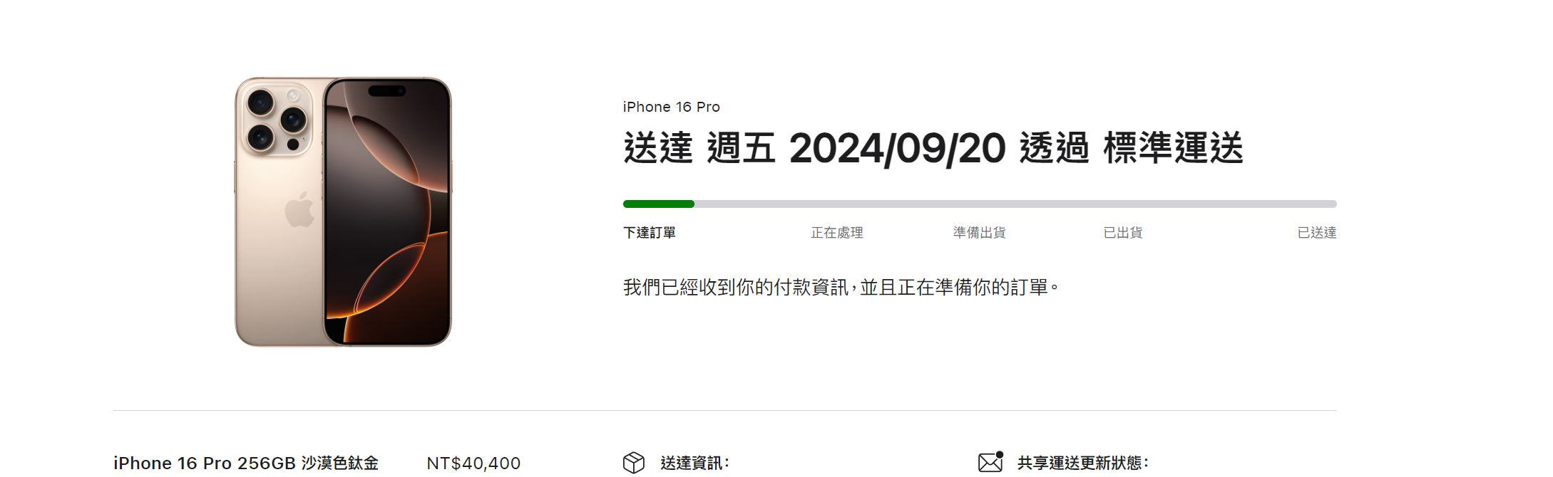Select the 正在處理 progress step label
Viewport: 1553px width, 477px height.
[836, 233]
